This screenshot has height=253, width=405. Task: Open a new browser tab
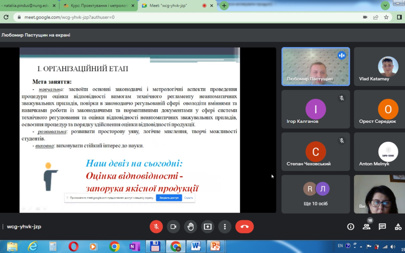[224, 6]
